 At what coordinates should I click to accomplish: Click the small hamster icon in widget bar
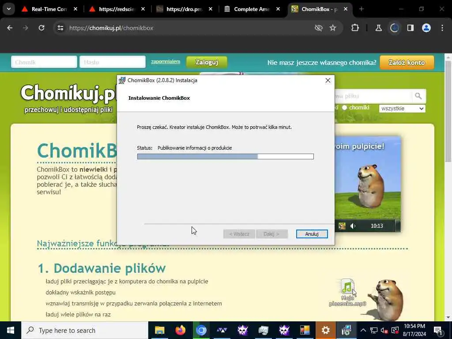pyautogui.click(x=342, y=226)
